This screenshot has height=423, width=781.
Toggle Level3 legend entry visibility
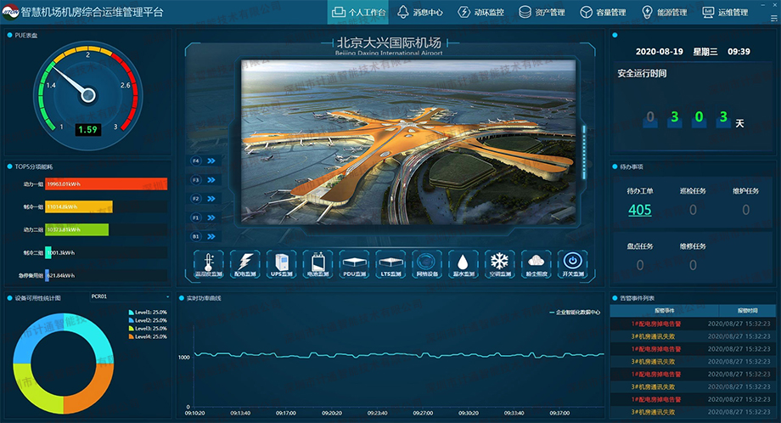144,328
